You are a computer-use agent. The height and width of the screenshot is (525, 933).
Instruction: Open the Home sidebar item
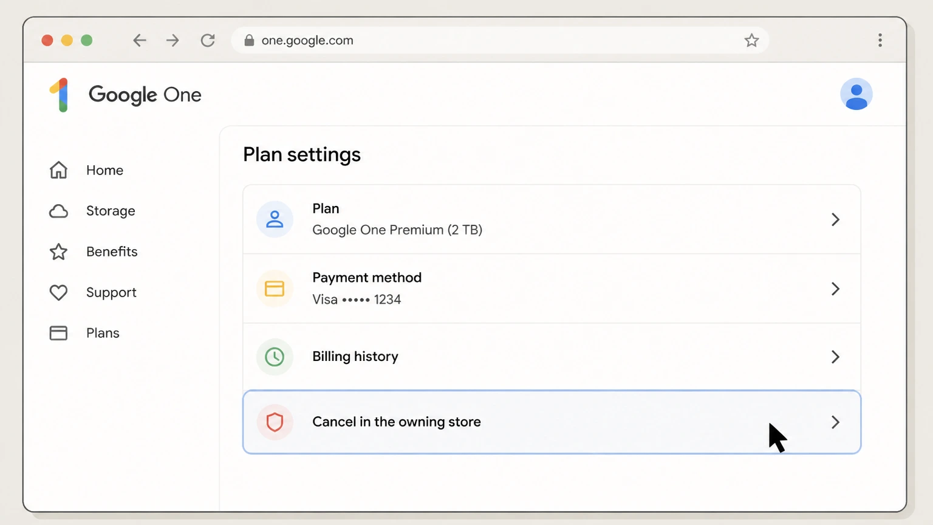click(86, 170)
